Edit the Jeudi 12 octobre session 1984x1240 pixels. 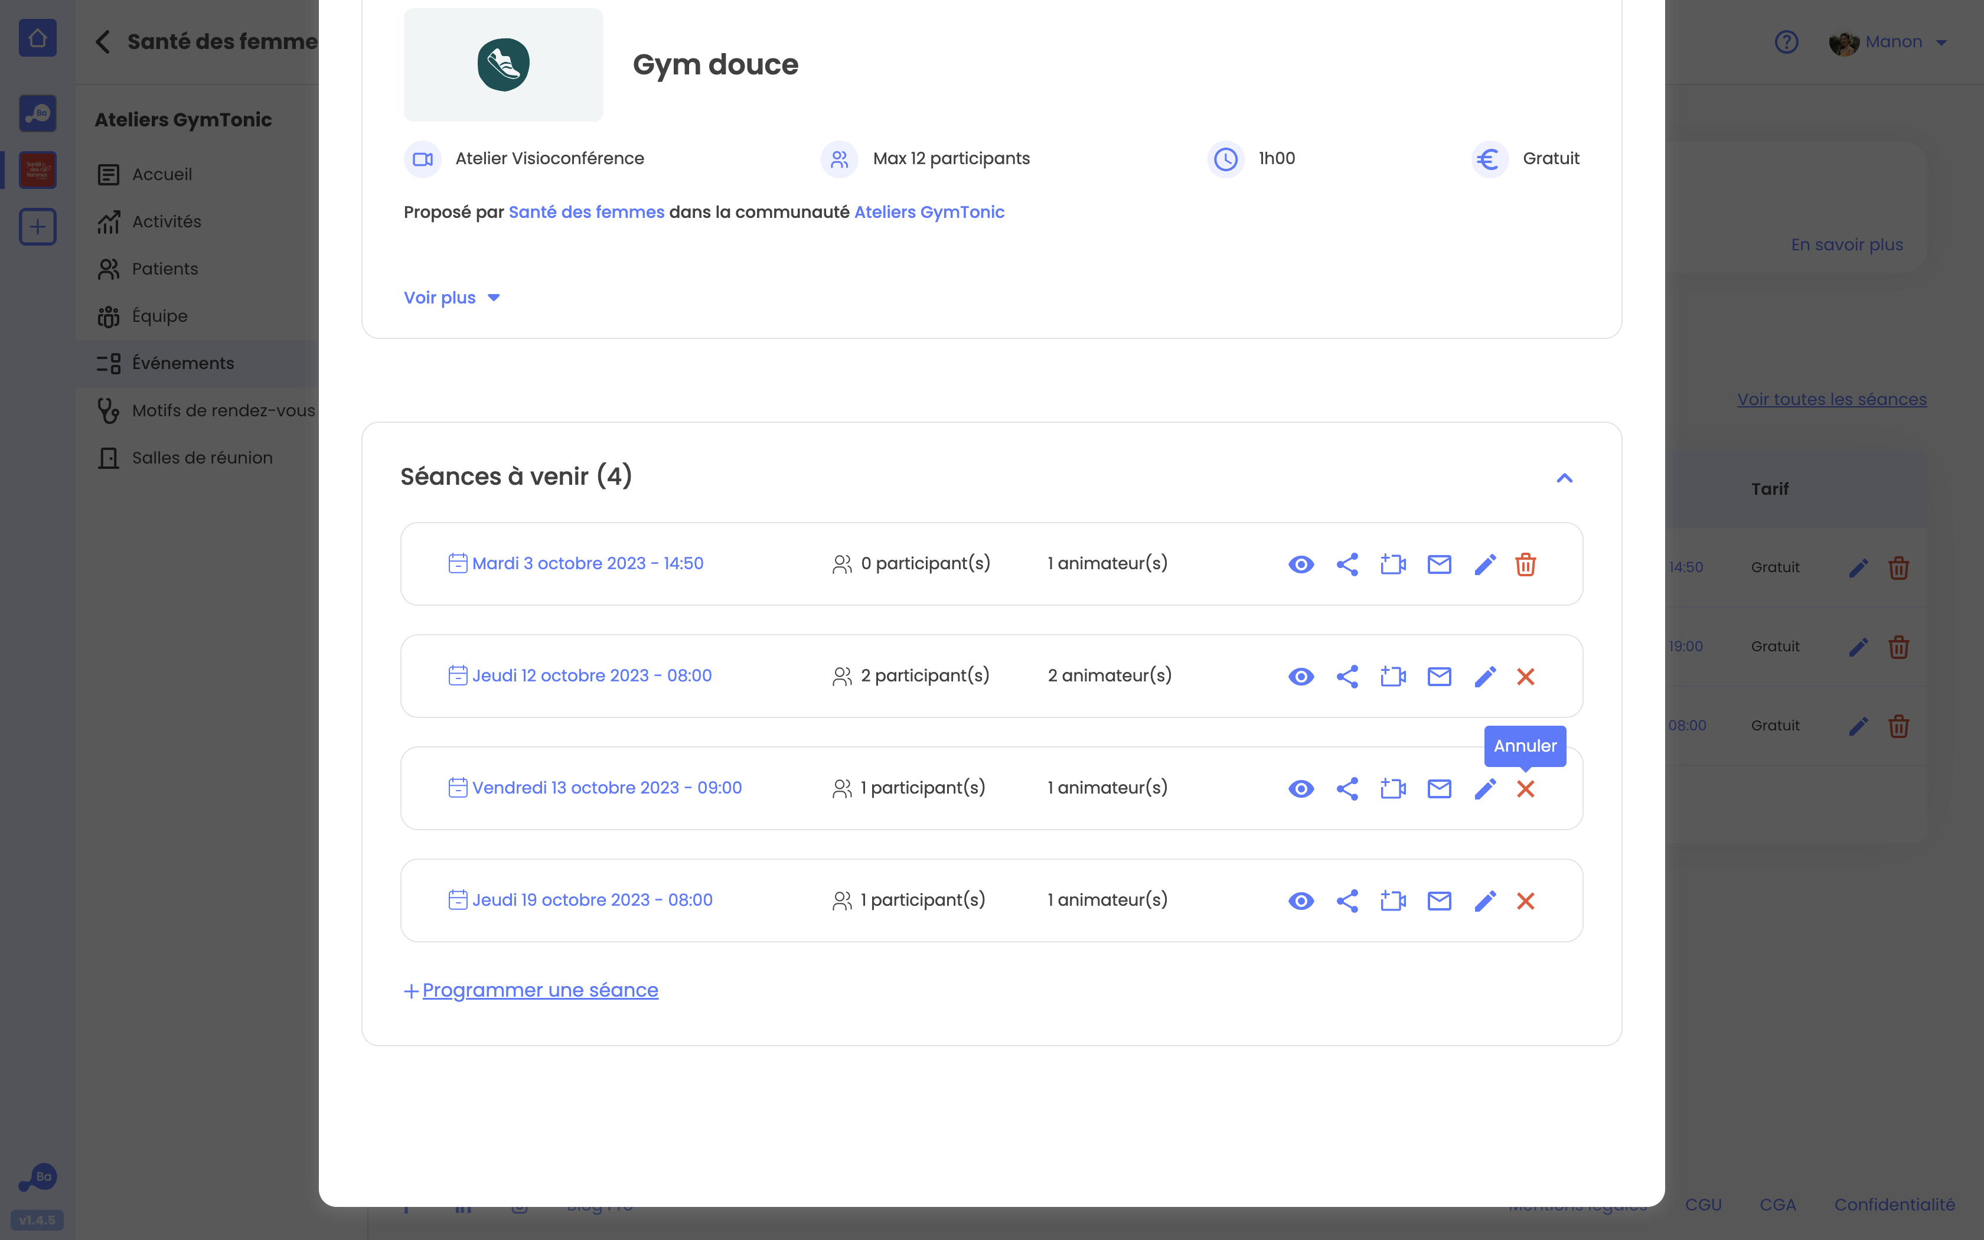[1484, 677]
